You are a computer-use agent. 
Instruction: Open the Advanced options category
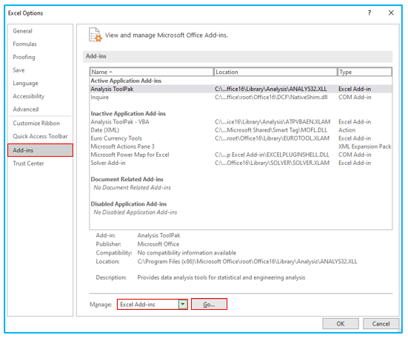(26, 109)
